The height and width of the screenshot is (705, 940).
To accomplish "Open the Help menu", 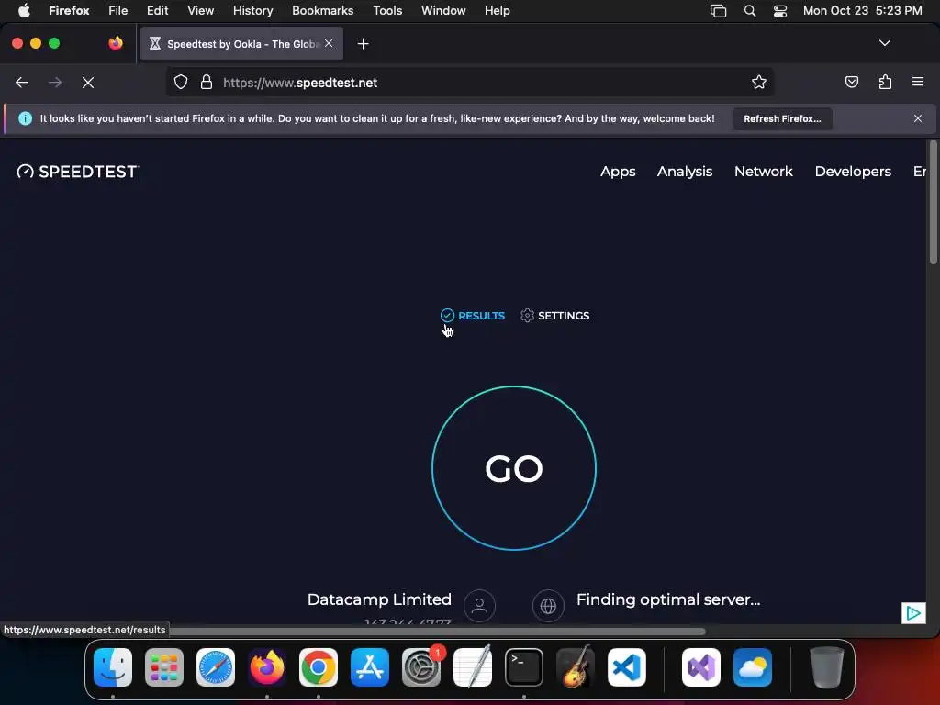I will pos(497,11).
